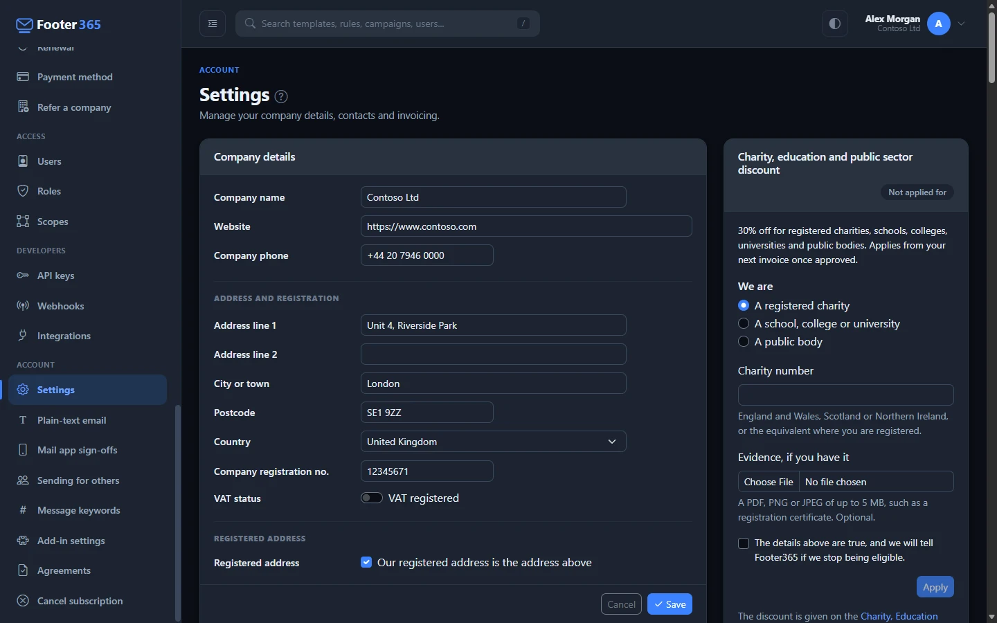This screenshot has width=997, height=623.
Task: Click the Refer a company building icon
Action: point(23,107)
